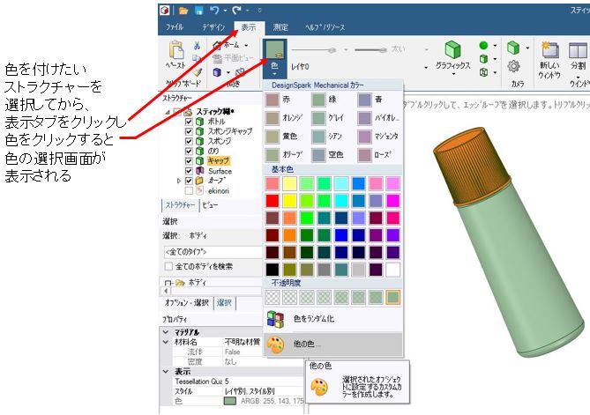Click the ボディ folder icon in selection panel

click(x=181, y=282)
